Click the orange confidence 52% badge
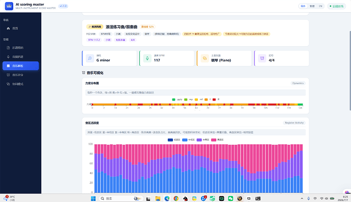Viewport: 351px width, 202px height. coord(148,27)
